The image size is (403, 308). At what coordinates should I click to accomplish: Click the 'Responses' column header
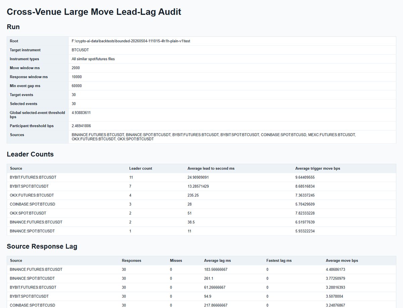click(131, 260)
